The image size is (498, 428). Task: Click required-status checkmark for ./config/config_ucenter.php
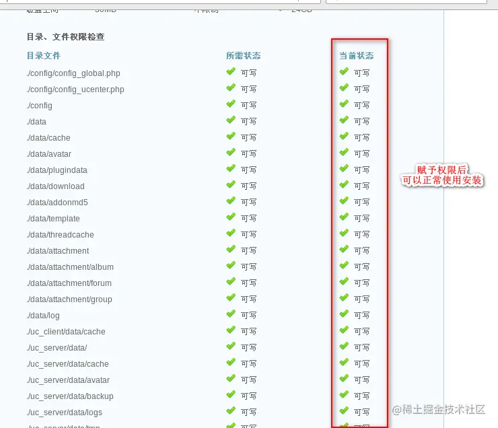231,87
